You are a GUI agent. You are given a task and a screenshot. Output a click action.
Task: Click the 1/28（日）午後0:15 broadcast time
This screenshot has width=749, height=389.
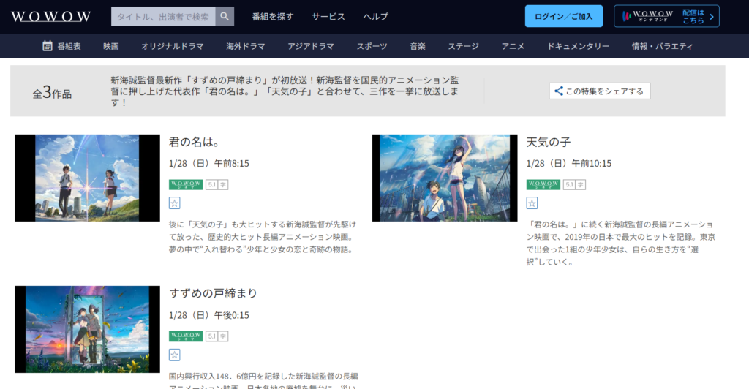(x=208, y=315)
